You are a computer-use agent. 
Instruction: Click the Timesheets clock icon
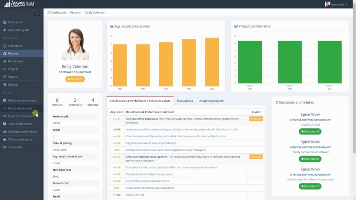(x=5, y=147)
